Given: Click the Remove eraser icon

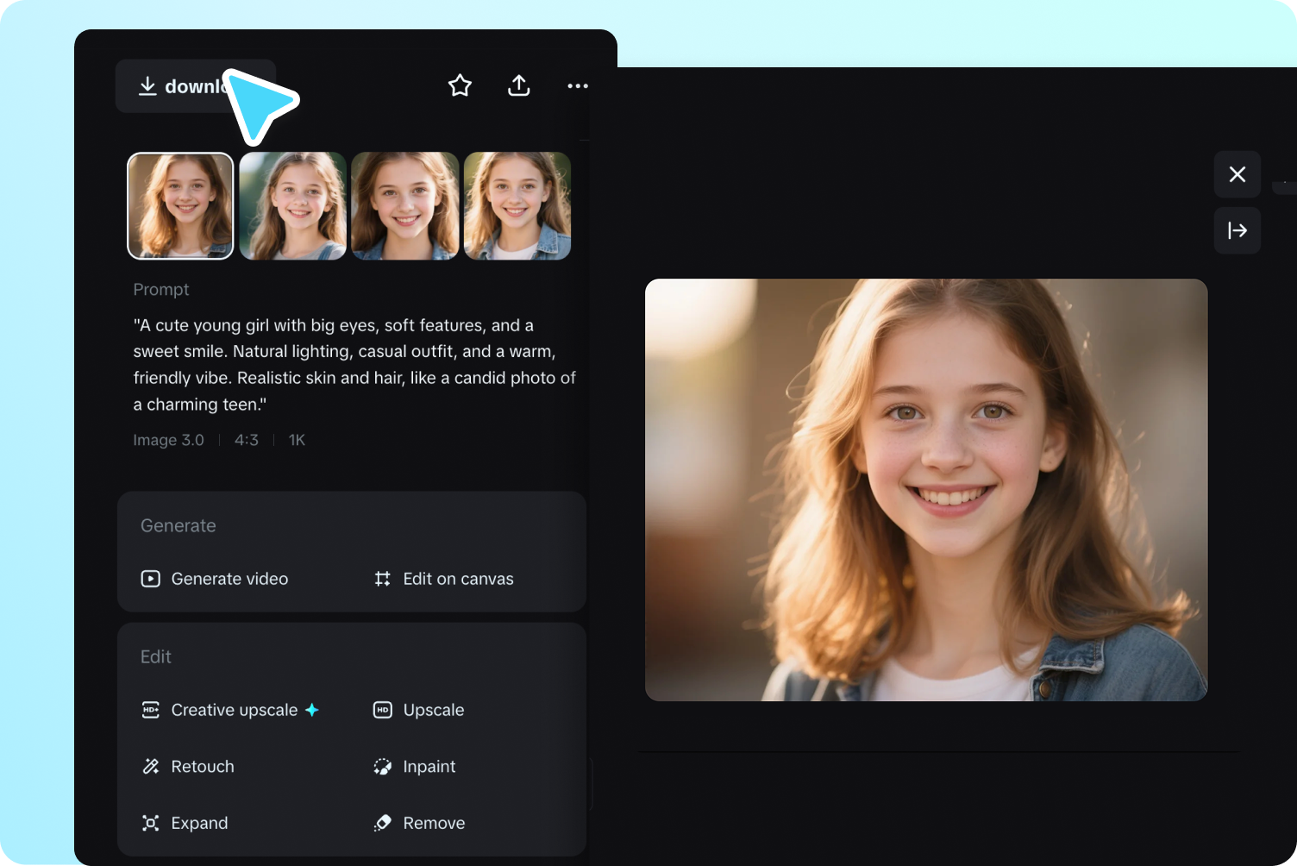Looking at the screenshot, I should pyautogui.click(x=383, y=823).
